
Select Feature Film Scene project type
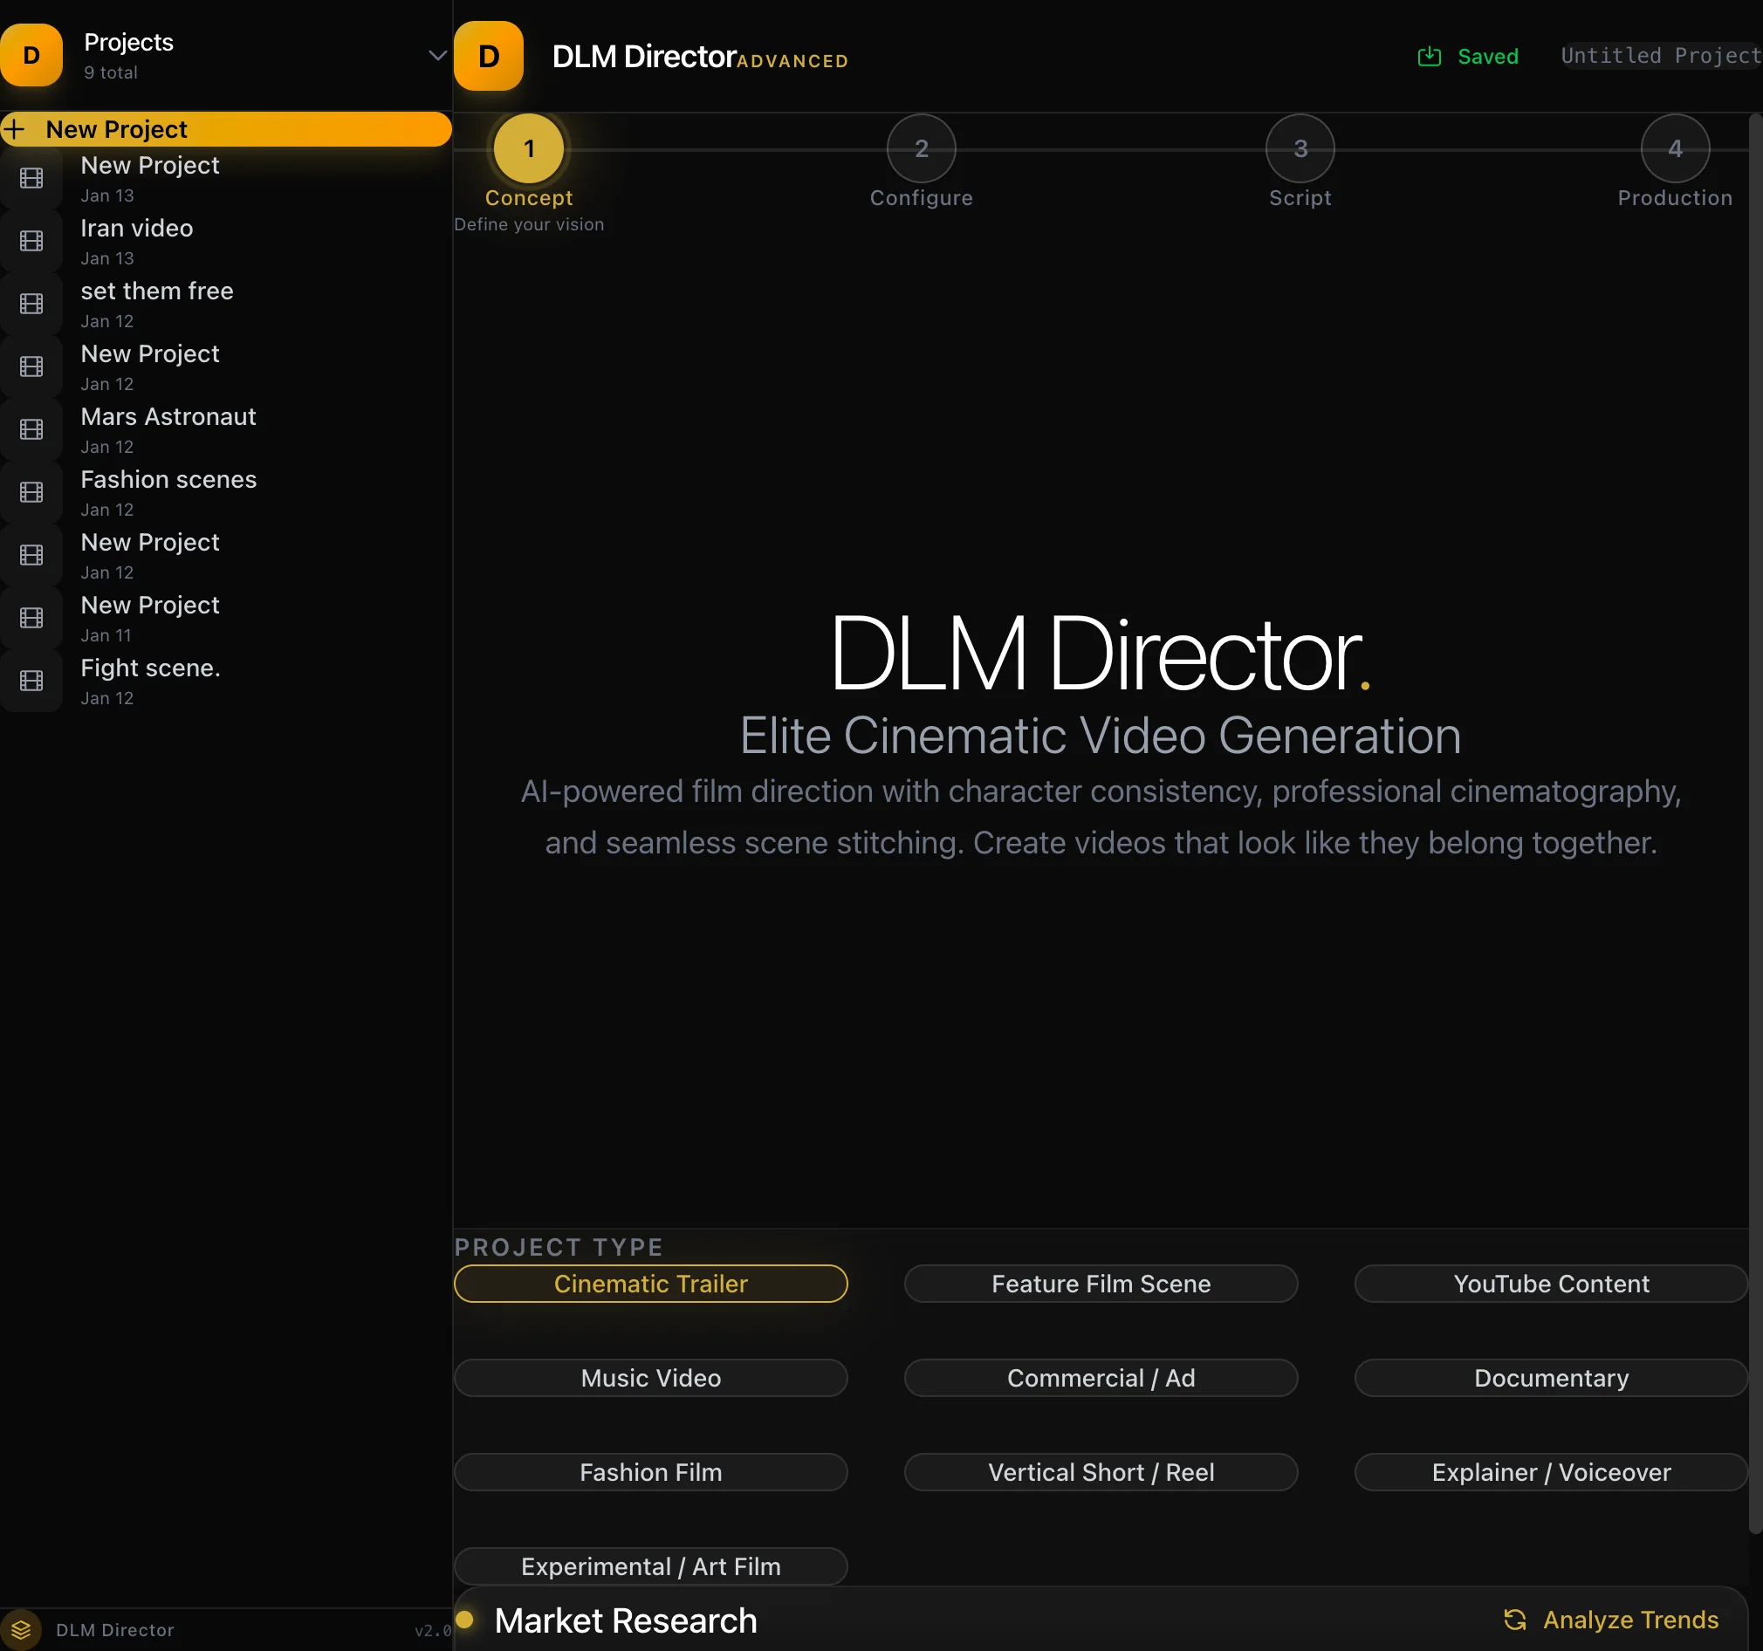point(1101,1284)
